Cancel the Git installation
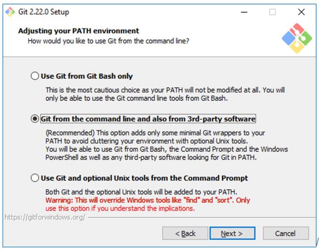319x249 pixels. click(x=286, y=233)
